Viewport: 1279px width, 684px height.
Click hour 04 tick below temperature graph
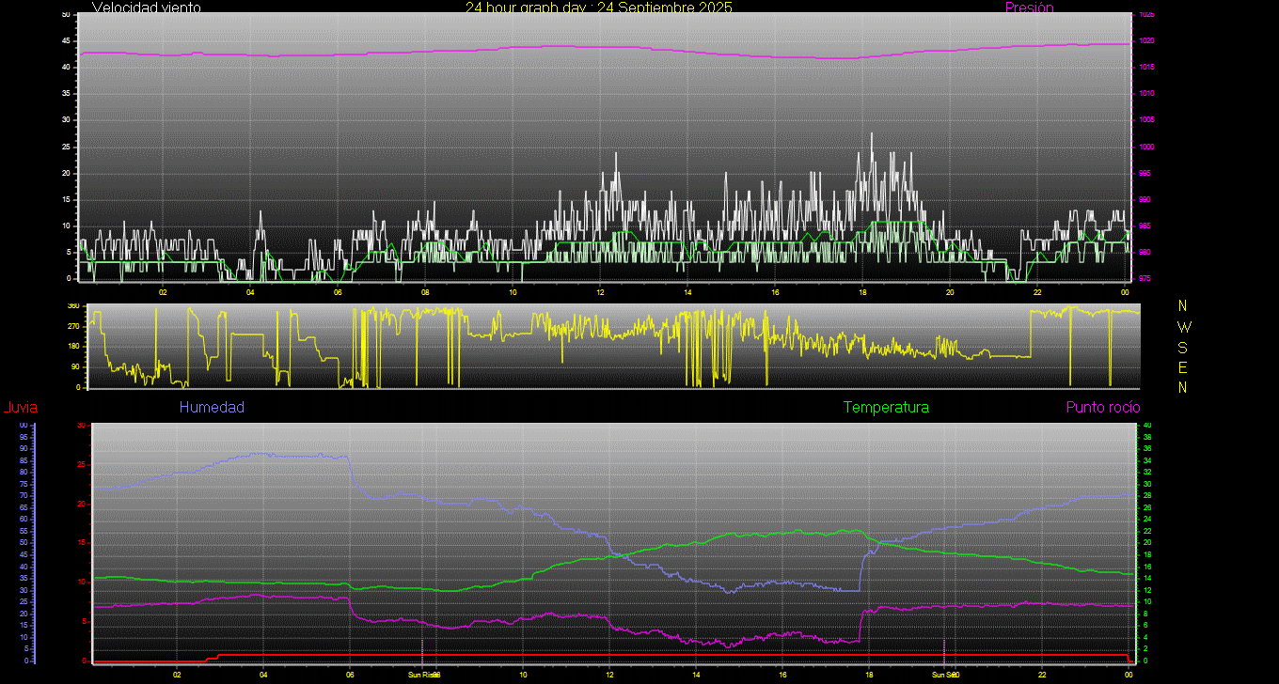pos(263,675)
